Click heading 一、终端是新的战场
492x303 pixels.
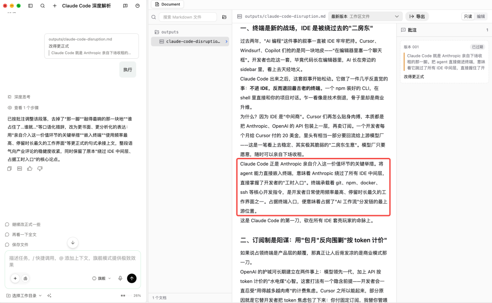click(306, 28)
